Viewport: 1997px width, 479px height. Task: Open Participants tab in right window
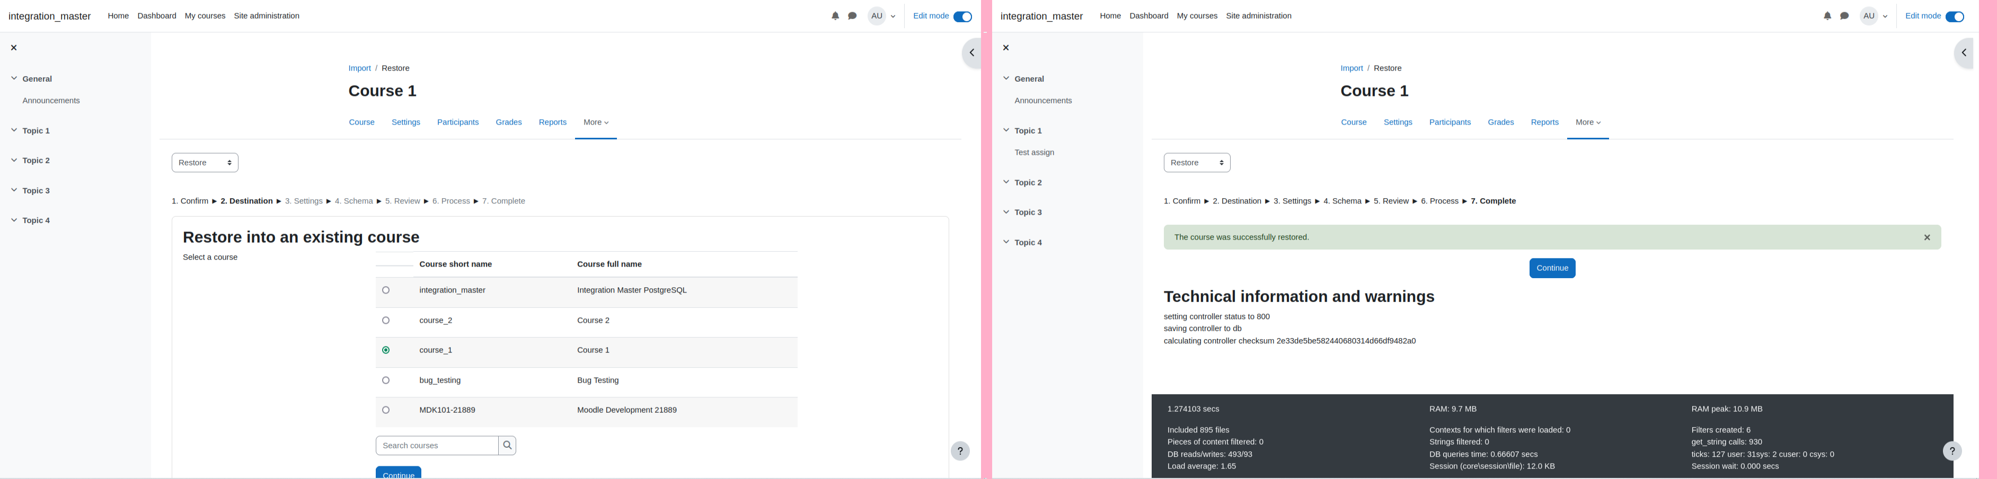(x=1450, y=122)
